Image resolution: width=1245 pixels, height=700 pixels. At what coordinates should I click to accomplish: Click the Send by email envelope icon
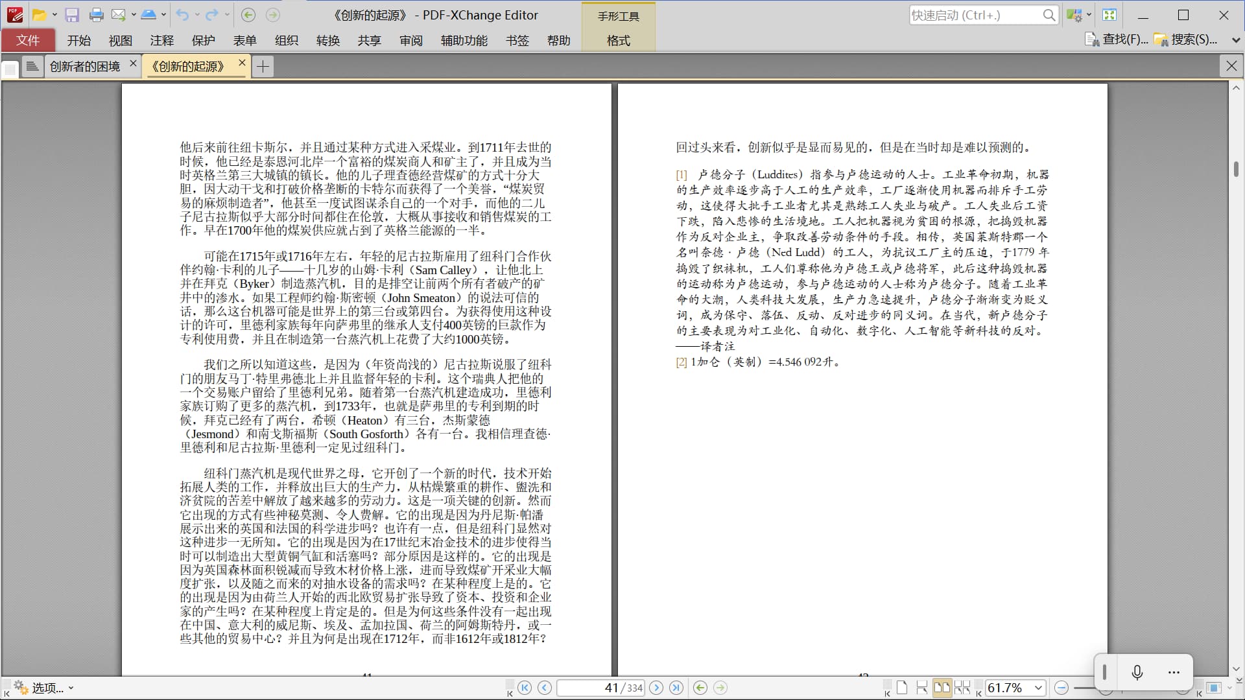point(118,15)
